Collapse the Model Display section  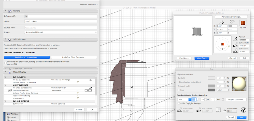(x=5, y=72)
